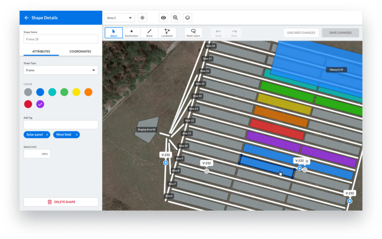The image size is (382, 239).
Task: Click the Row 8 label
Action: point(176,171)
